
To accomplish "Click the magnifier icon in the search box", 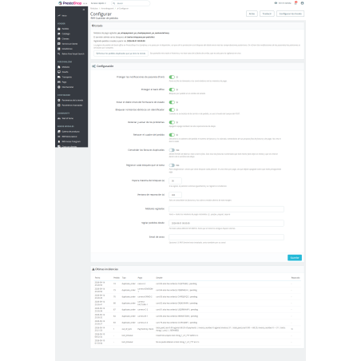I will [114, 3].
